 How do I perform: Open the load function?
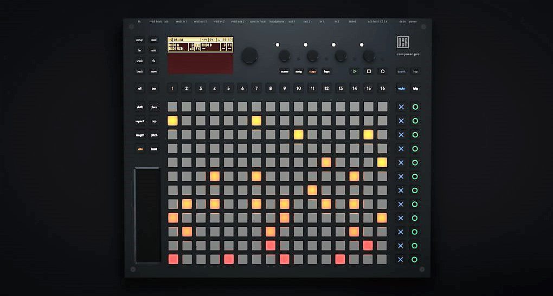153,40
